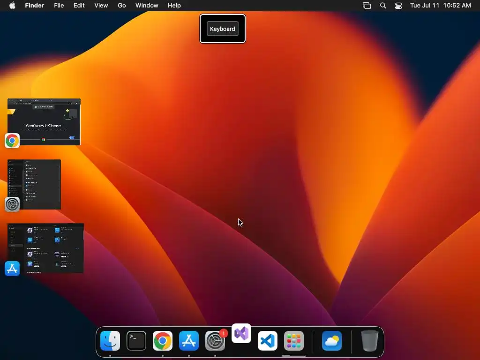Click the Chrome app icon beside its thumbnail
480x360 pixels.
(x=12, y=141)
